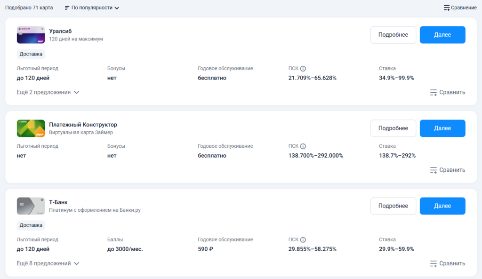
Task: Click бесплатно service value in Платежный Конструктор card
Action: [x=212, y=156]
